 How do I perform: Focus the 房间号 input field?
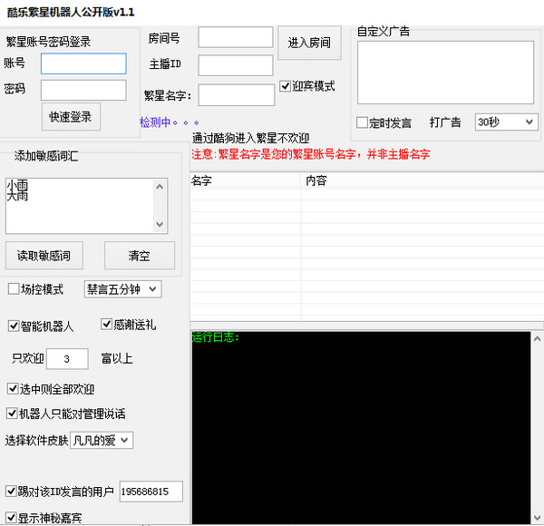click(235, 37)
